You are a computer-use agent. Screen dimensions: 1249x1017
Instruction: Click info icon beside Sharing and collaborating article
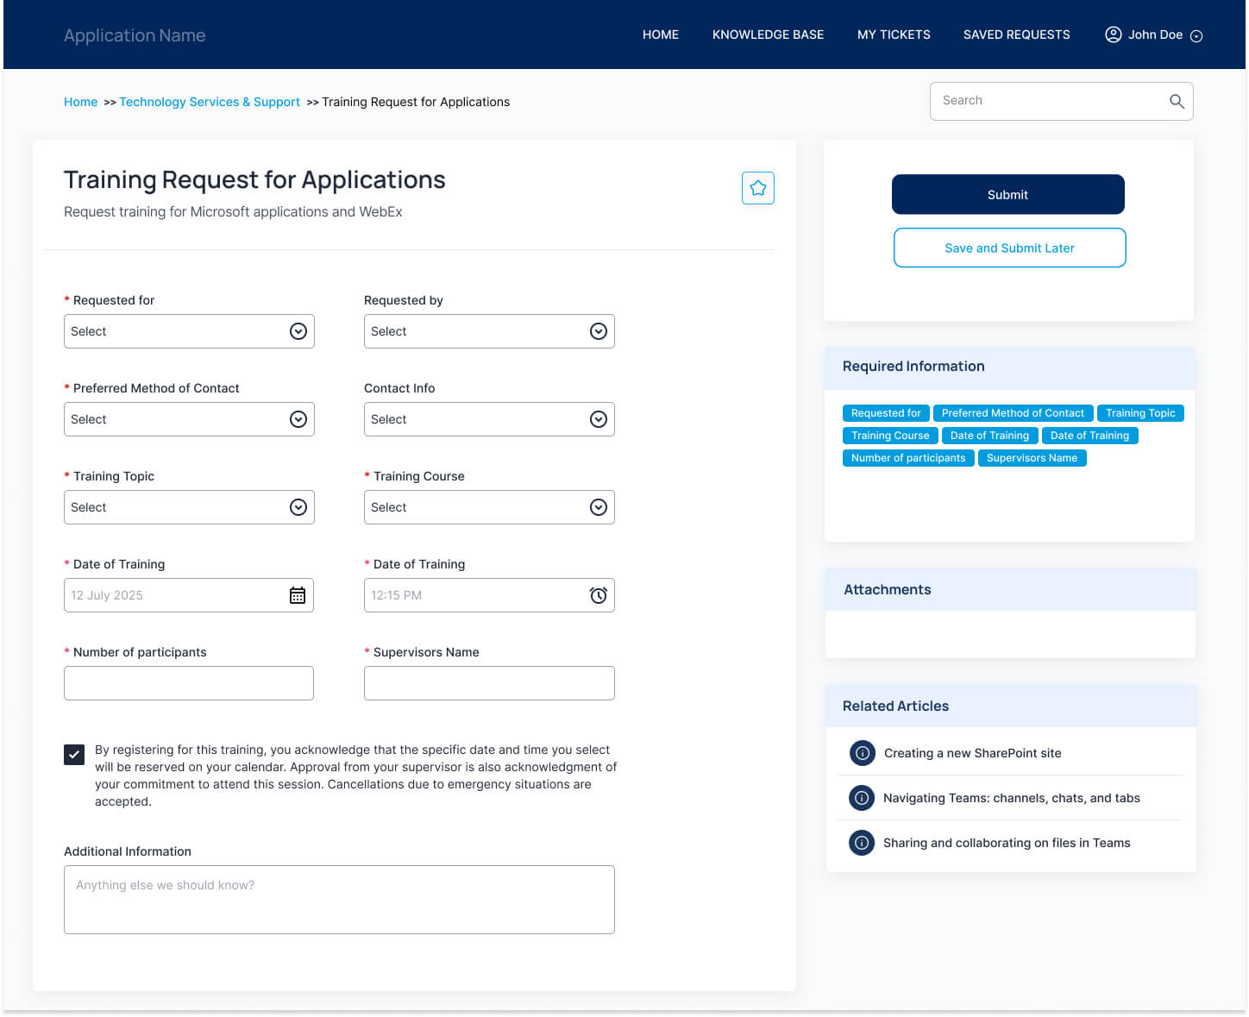862,843
